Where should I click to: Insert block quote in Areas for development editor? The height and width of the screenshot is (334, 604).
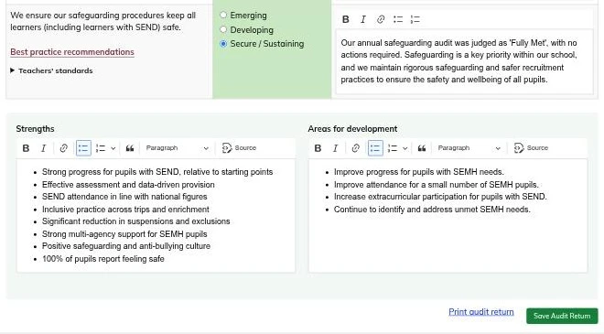(422, 148)
